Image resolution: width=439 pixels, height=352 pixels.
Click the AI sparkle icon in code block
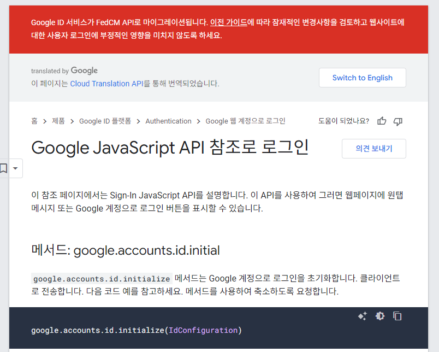363,316
